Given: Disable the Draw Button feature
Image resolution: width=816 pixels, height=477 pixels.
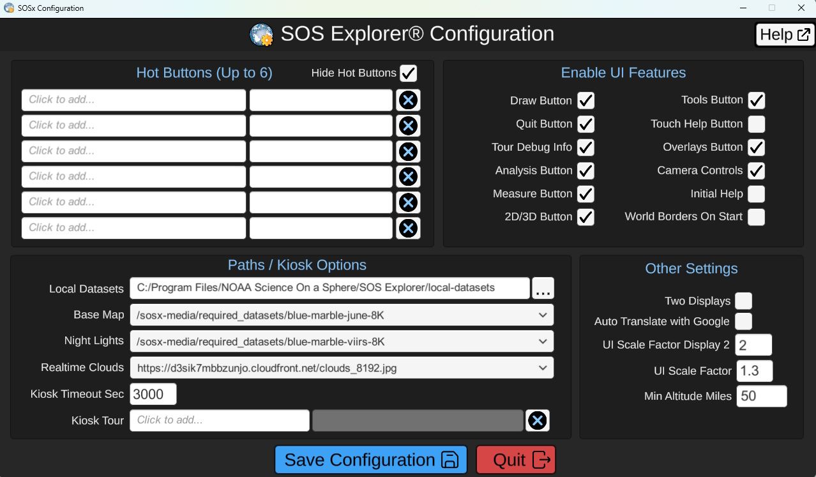Looking at the screenshot, I should [x=586, y=101].
